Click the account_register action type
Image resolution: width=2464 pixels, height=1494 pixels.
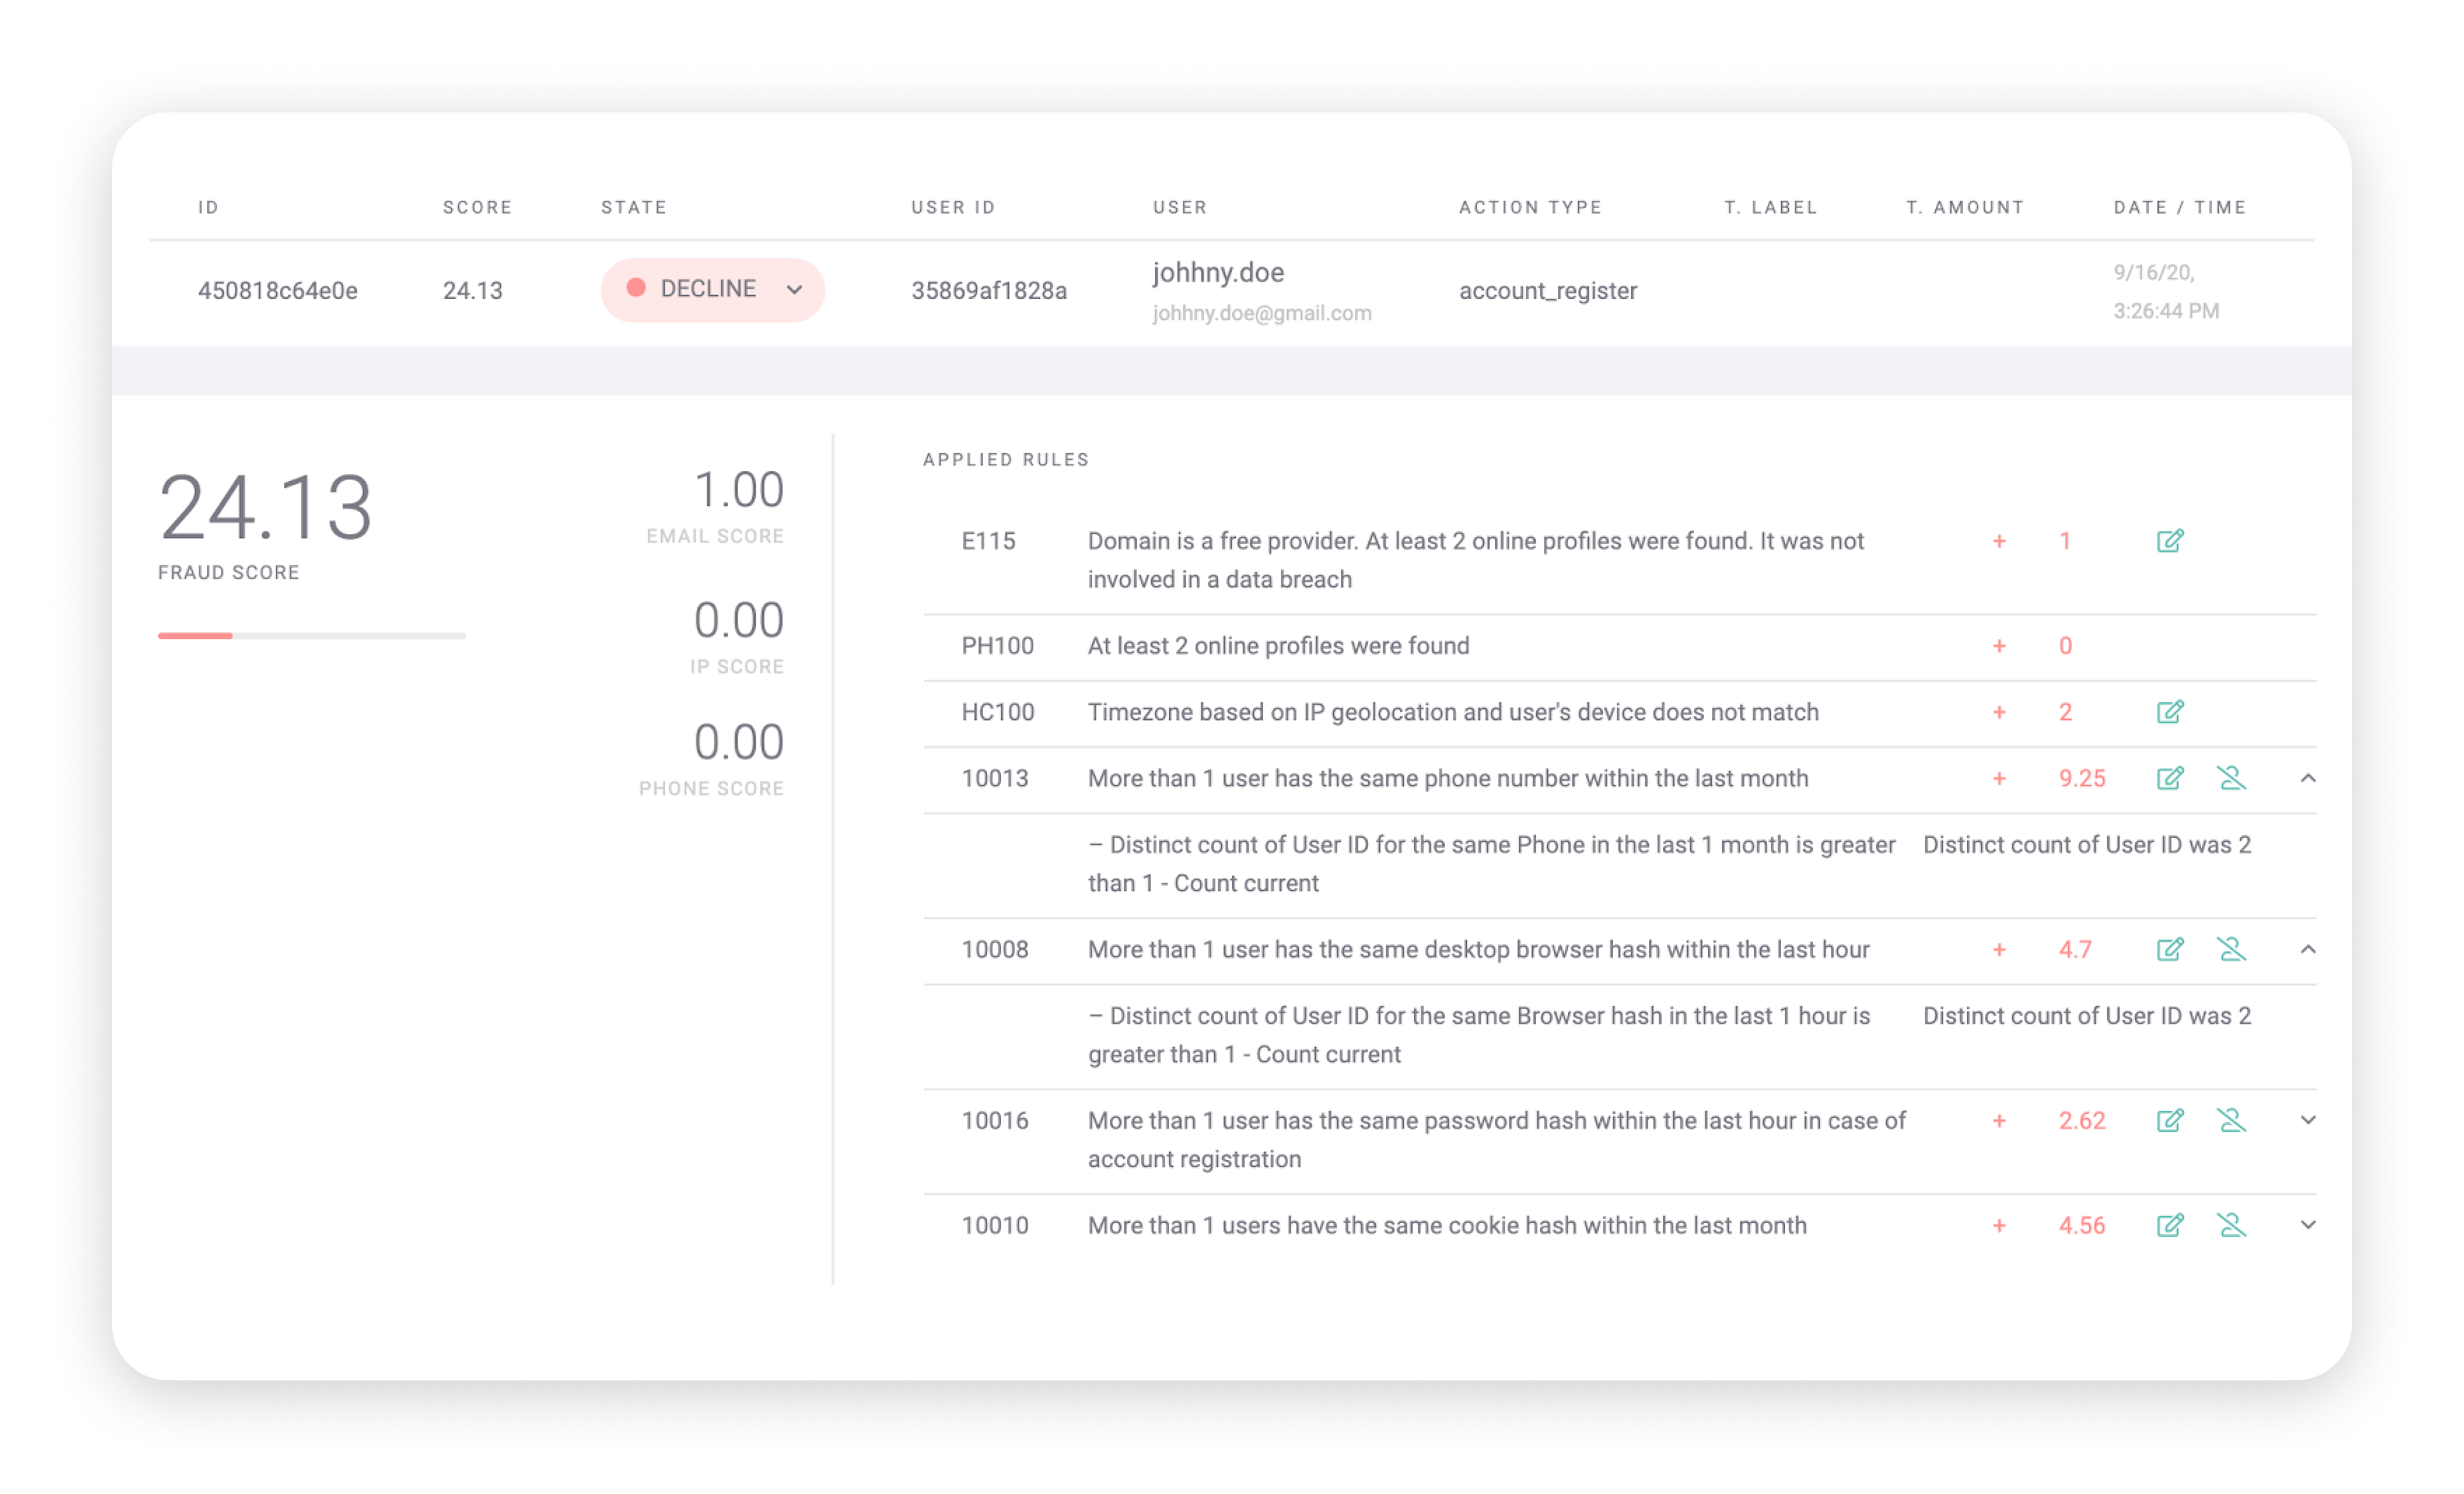[1548, 291]
